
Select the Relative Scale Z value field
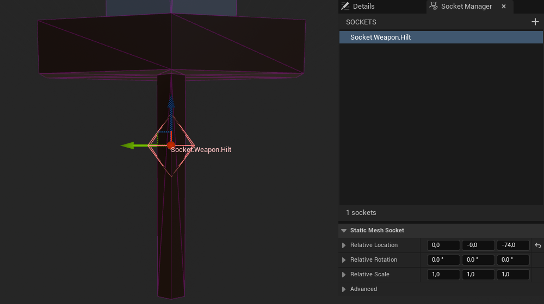coord(513,275)
